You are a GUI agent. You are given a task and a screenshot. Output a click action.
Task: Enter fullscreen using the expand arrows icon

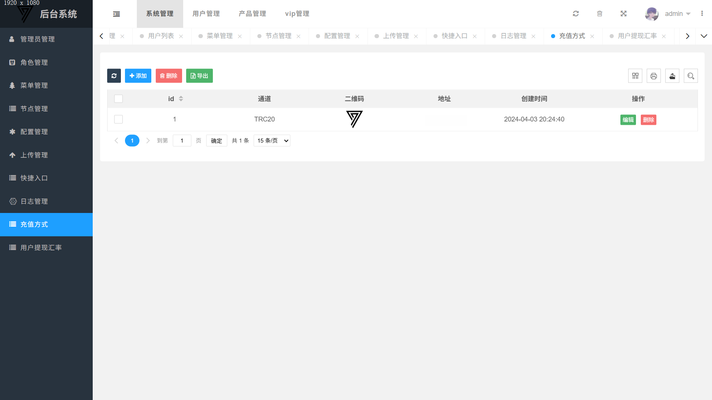(623, 14)
